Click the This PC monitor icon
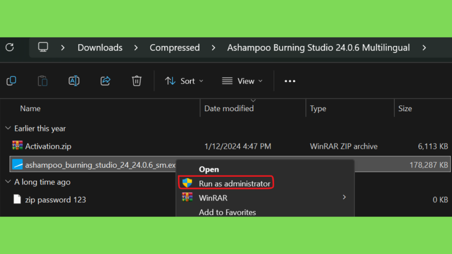The width and height of the screenshot is (452, 254). pos(43,47)
